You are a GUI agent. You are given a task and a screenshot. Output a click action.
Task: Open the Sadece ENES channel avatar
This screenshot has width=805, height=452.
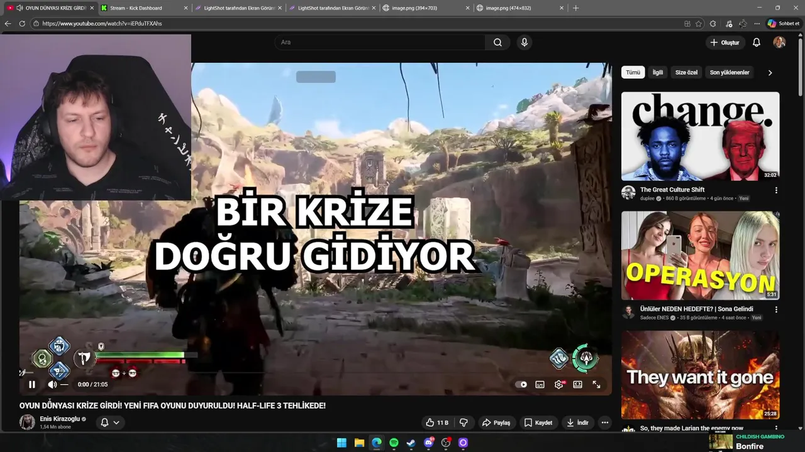628,311
